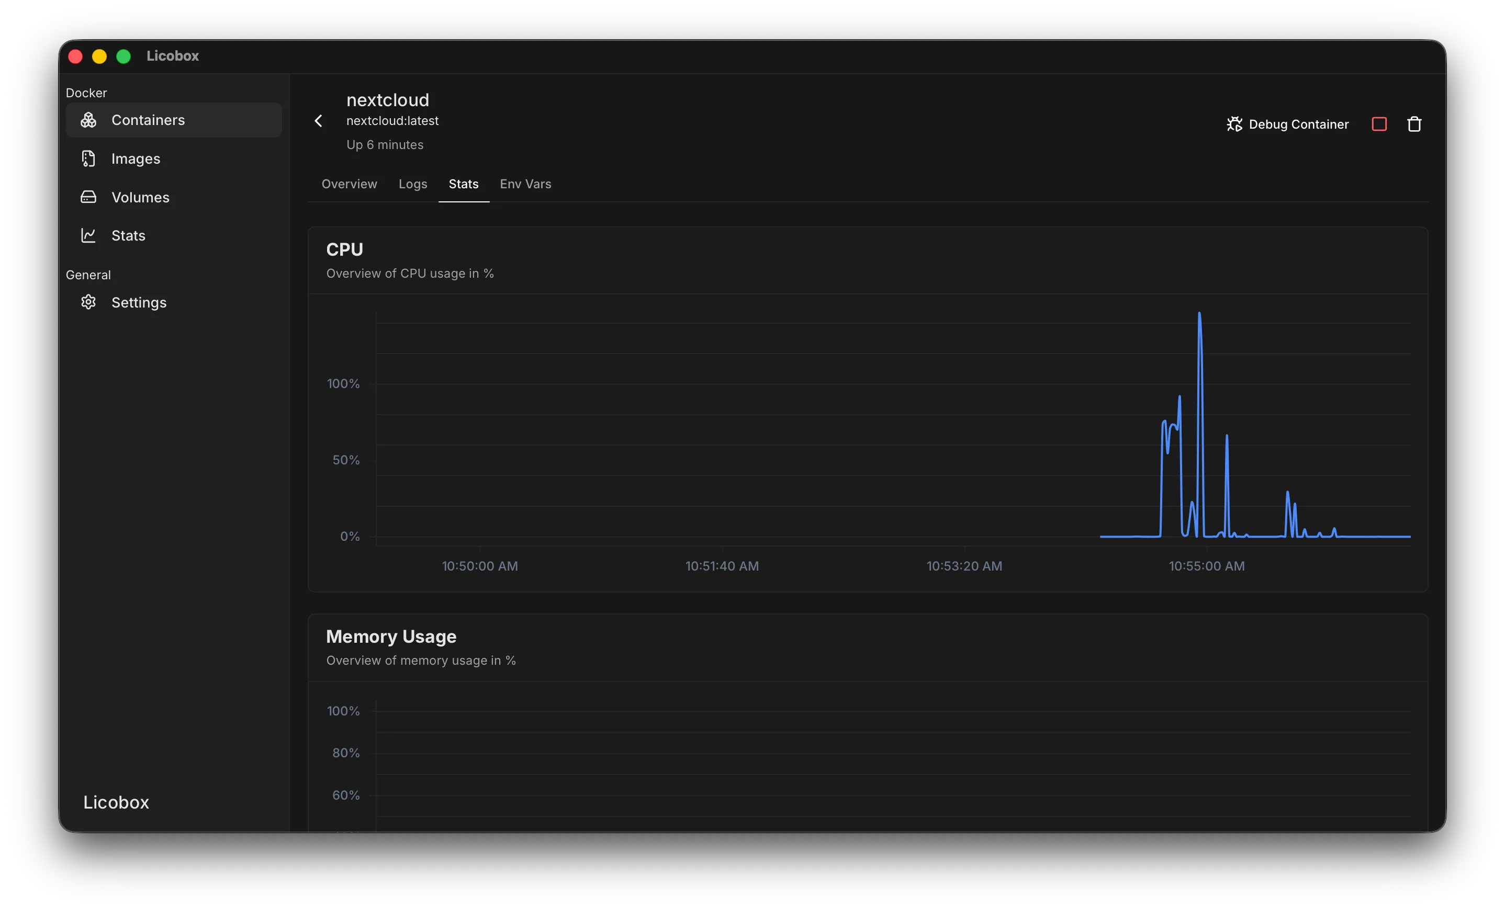Viewport: 1505px width, 910px height.
Task: Click the Debug Container button
Action: [x=1287, y=124]
